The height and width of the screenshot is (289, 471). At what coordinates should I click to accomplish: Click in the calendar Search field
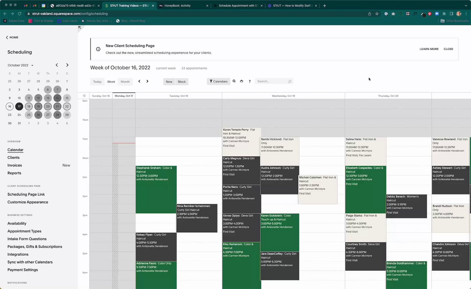pyautogui.click(x=274, y=81)
